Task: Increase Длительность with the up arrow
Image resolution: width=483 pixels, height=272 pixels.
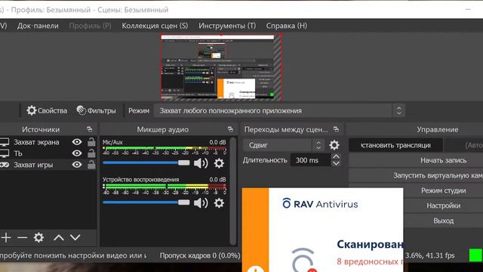Action: 336,157
